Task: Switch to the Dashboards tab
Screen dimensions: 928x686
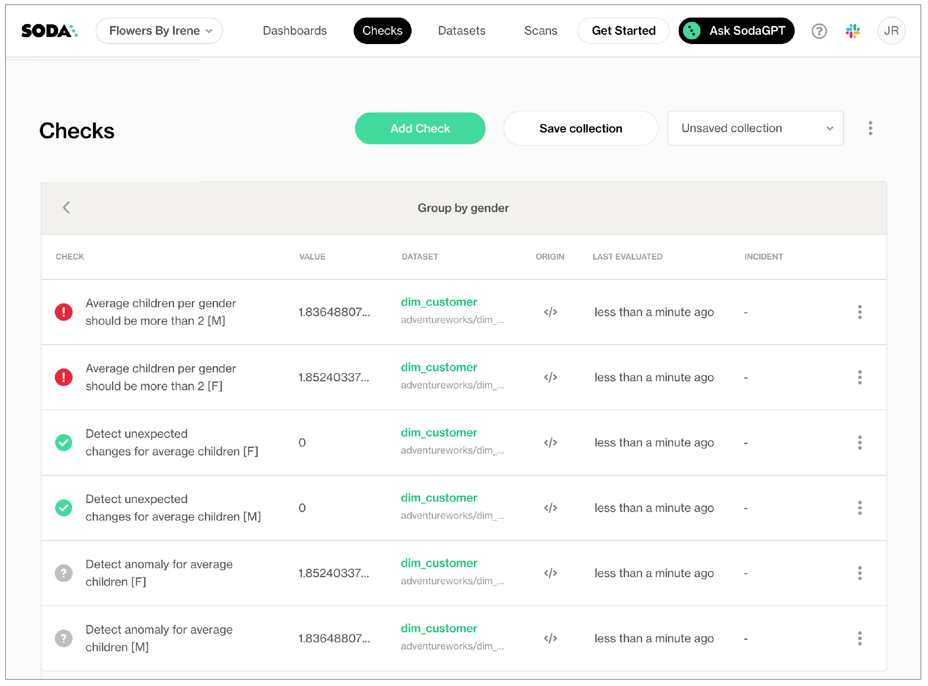Action: [x=295, y=31]
